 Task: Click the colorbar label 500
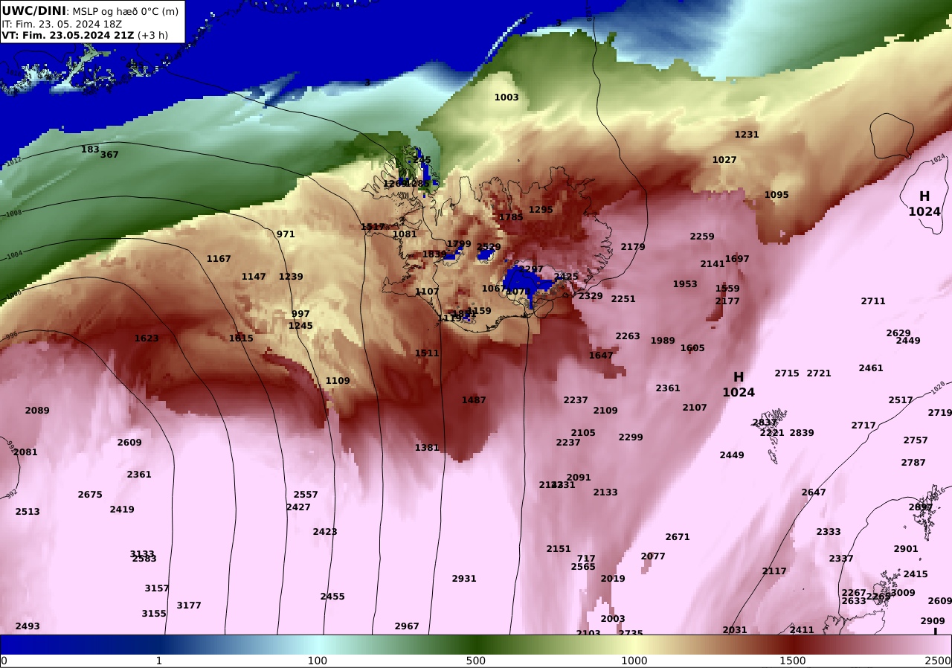[476, 661]
